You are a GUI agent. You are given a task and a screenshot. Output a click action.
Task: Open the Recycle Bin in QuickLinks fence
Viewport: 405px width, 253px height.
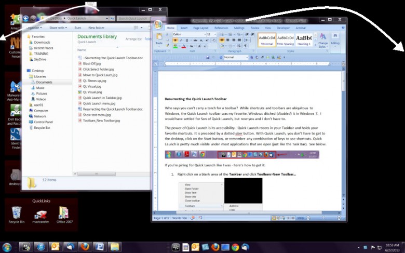(16, 215)
